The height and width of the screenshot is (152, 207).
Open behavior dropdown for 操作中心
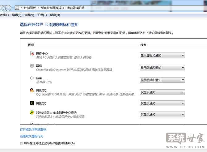pos(163,56)
